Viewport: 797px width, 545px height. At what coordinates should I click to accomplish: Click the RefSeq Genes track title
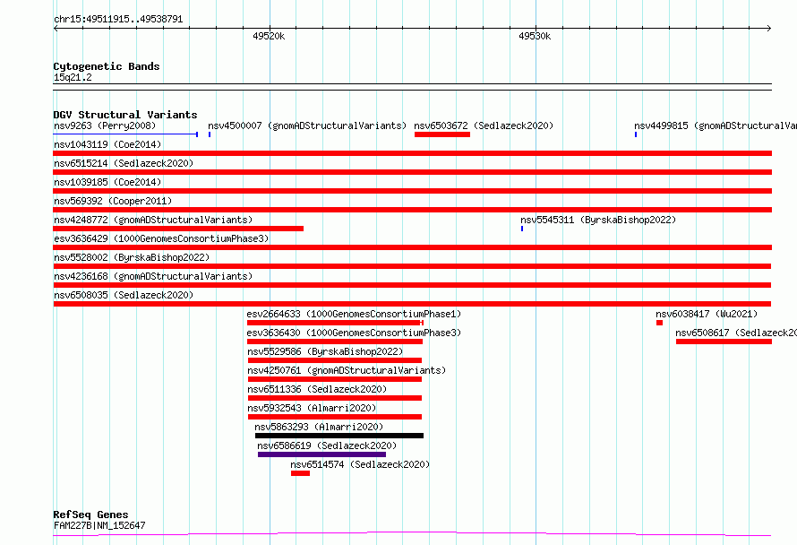(90, 515)
